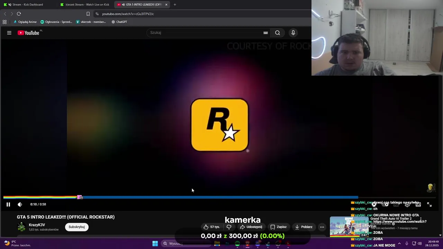Viewport: 443px width, 249px height.
Task: Start voice search with microphone icon
Action: tap(293, 33)
